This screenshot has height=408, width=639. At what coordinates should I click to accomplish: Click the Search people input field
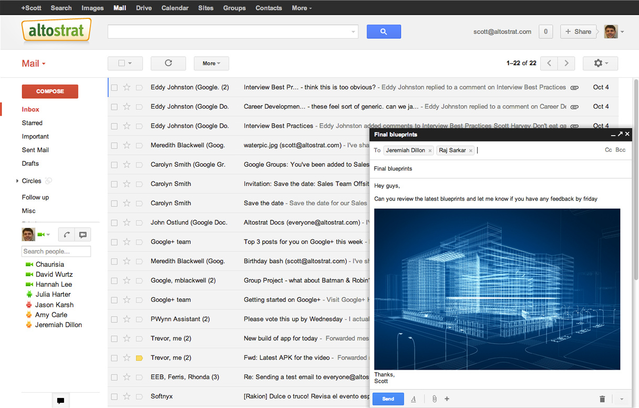[56, 251]
